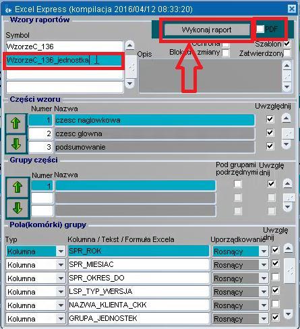Check Pod grupami podrzędnymi for group 1
The height and width of the screenshot is (329, 300).
point(238,184)
